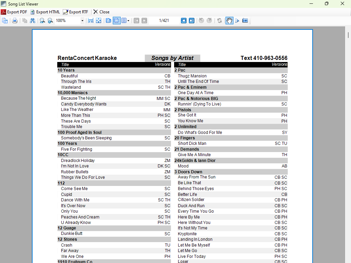Image resolution: width=351 pixels, height=263 pixels.
Task: Click Export HTML
Action: click(45, 12)
